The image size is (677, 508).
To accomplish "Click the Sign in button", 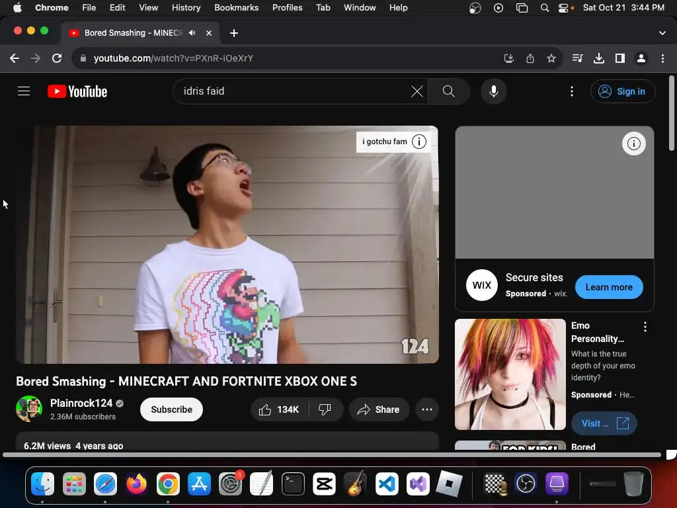I will pyautogui.click(x=623, y=91).
